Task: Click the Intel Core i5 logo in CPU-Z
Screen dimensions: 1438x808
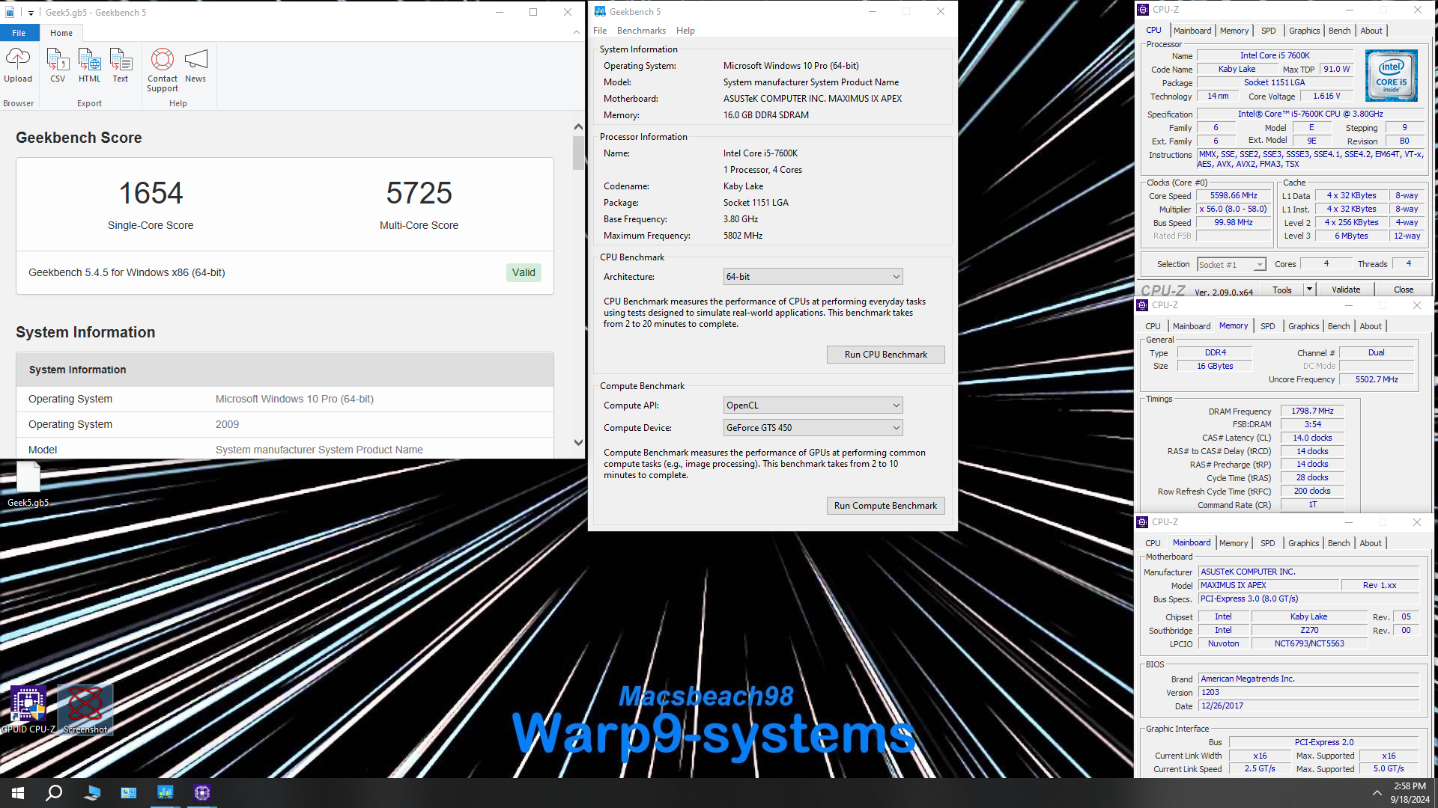Action: coord(1391,76)
